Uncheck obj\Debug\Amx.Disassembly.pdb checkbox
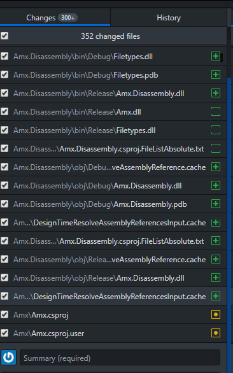Viewport: 233px width, 373px height. (x=4, y=204)
